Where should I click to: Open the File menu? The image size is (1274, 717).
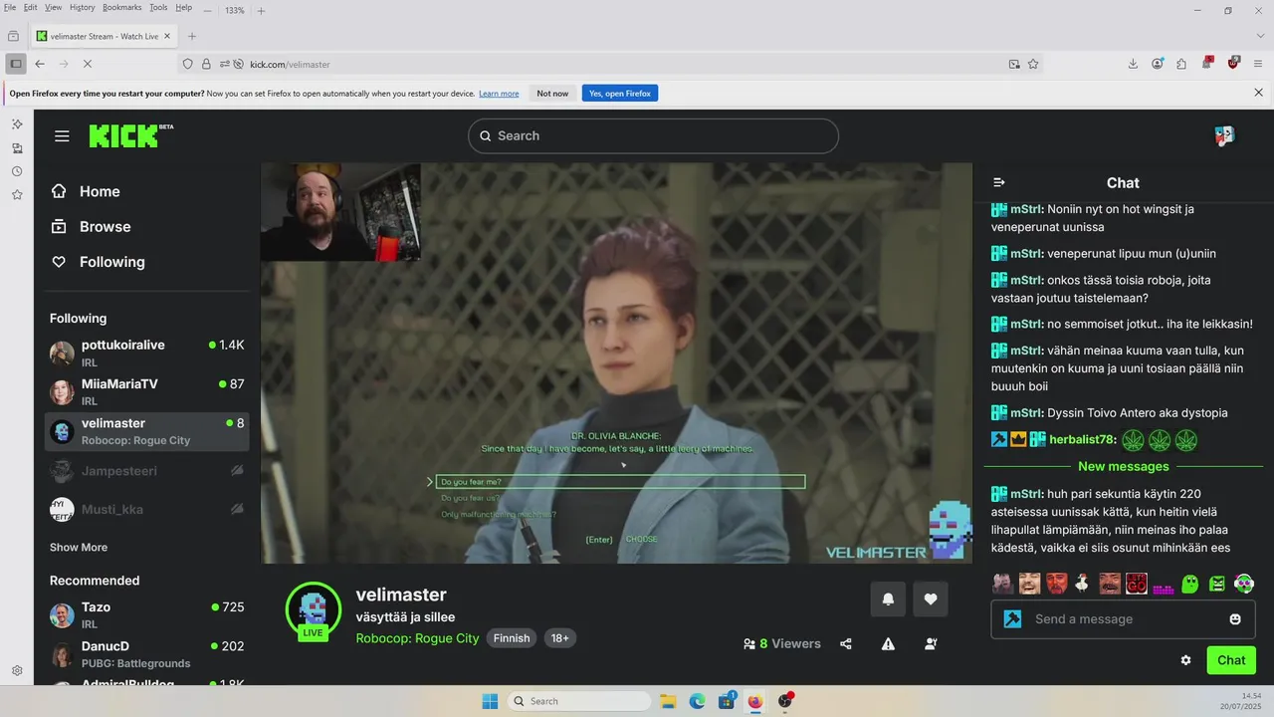(10, 8)
